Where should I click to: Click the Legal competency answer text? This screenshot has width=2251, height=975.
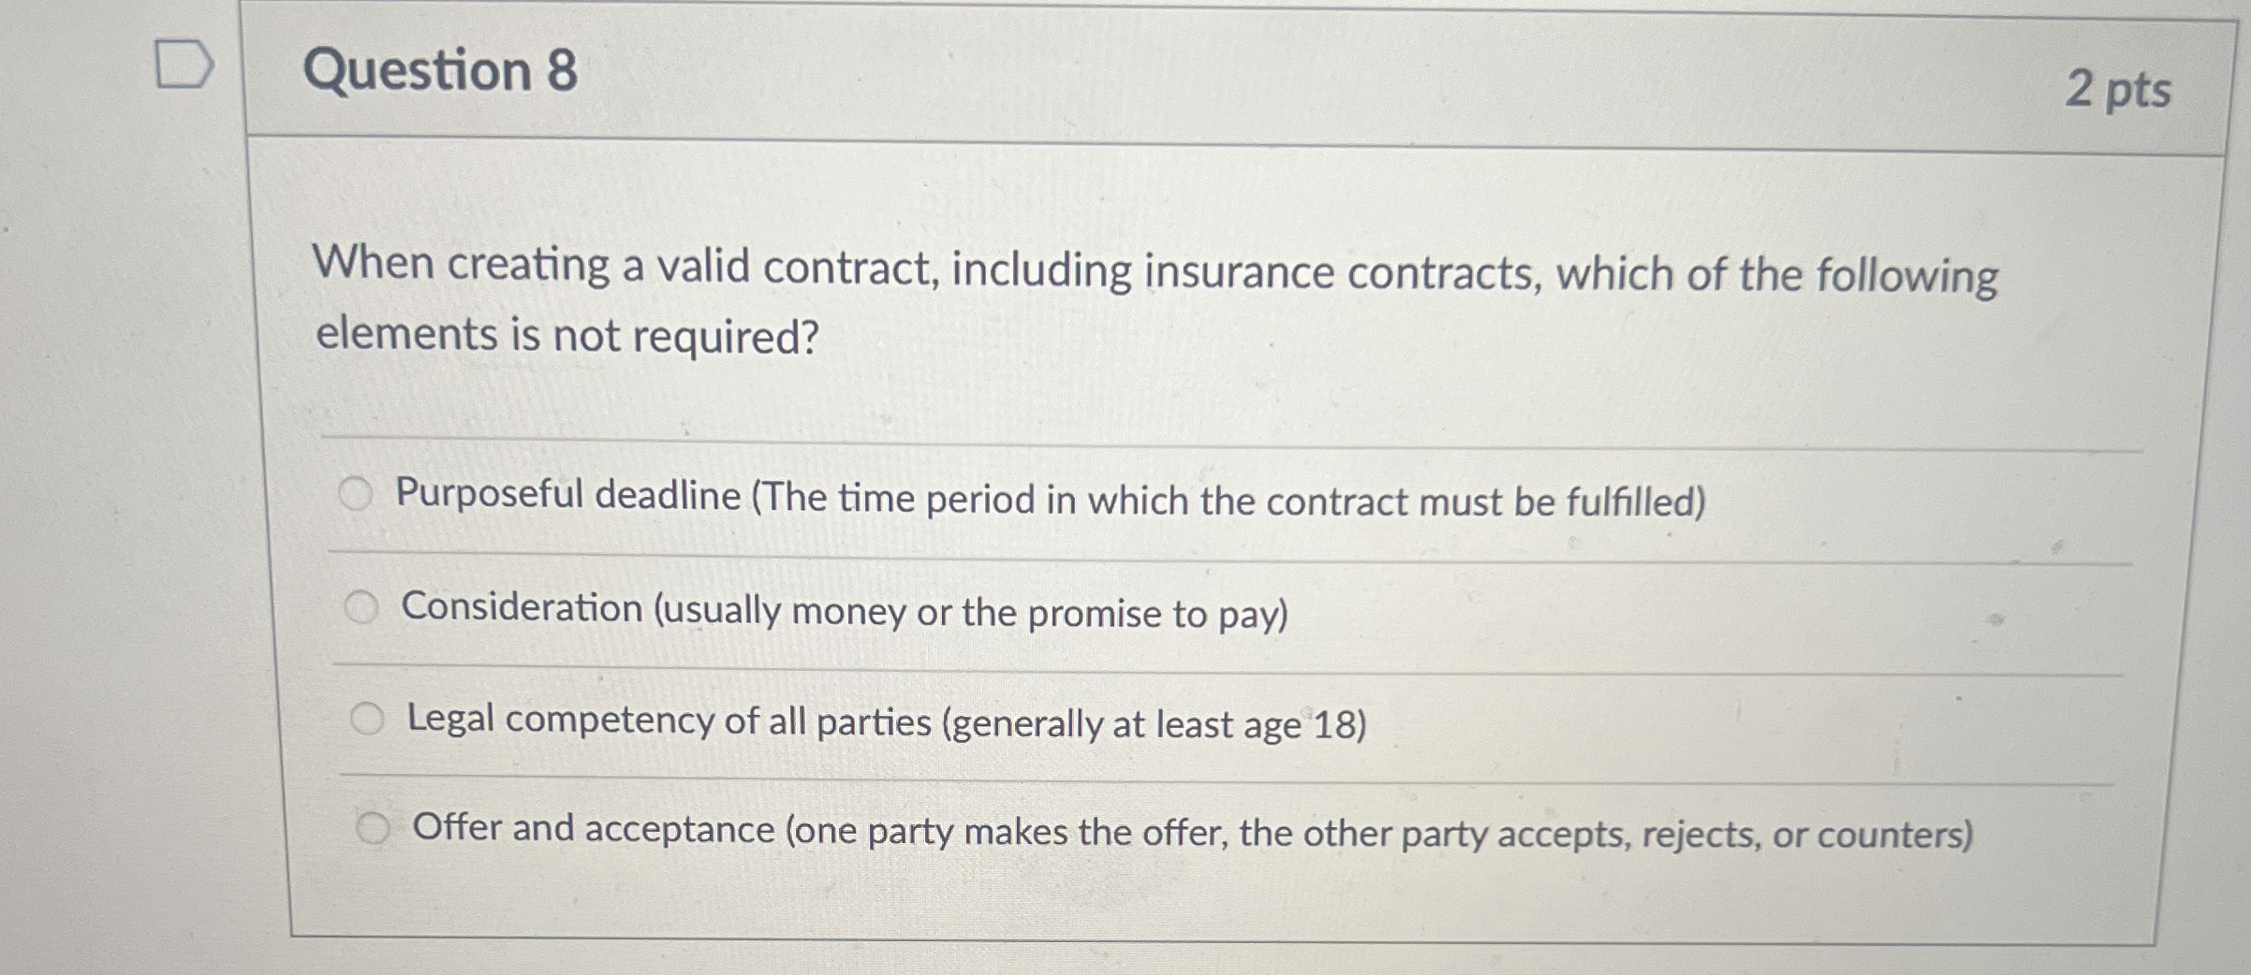click(x=885, y=720)
